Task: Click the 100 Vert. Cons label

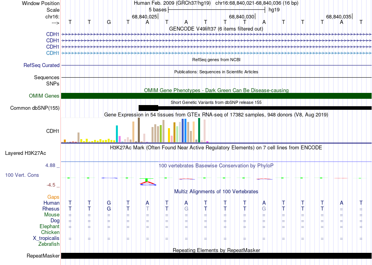Action: [x=22, y=175]
